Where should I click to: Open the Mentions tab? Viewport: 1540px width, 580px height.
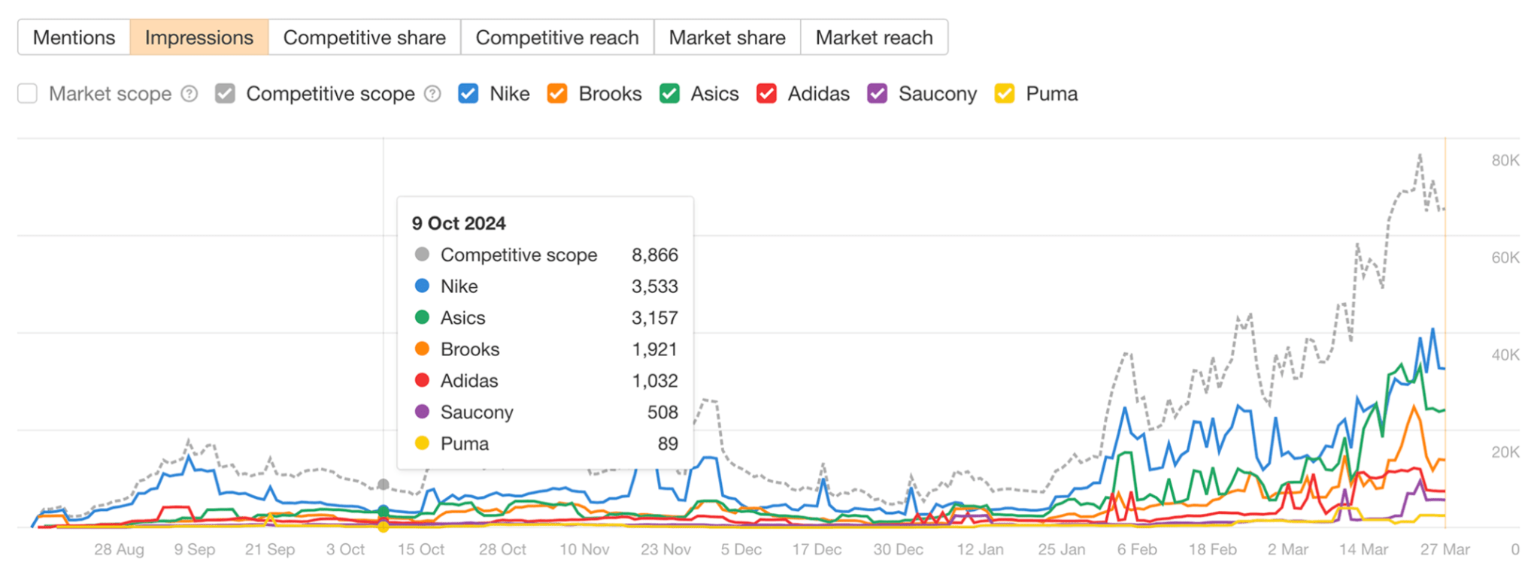74,38
